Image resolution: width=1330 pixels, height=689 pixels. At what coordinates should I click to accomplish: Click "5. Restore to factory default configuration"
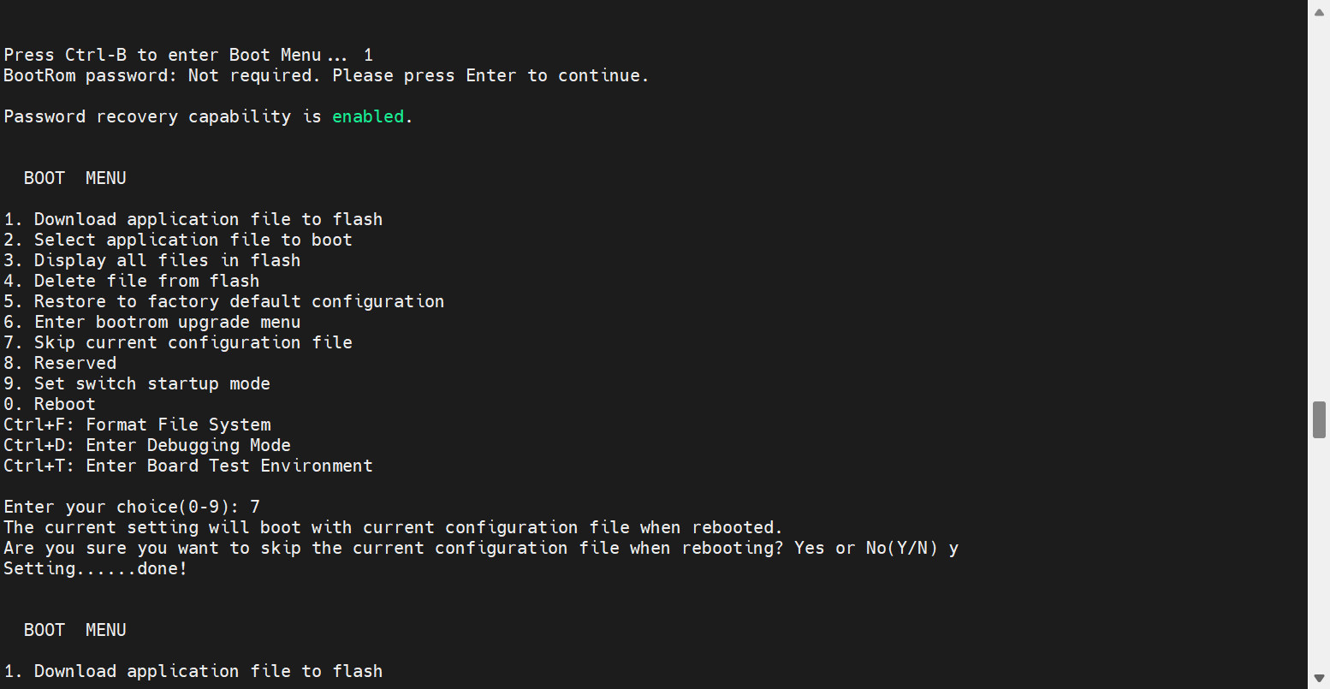click(224, 301)
